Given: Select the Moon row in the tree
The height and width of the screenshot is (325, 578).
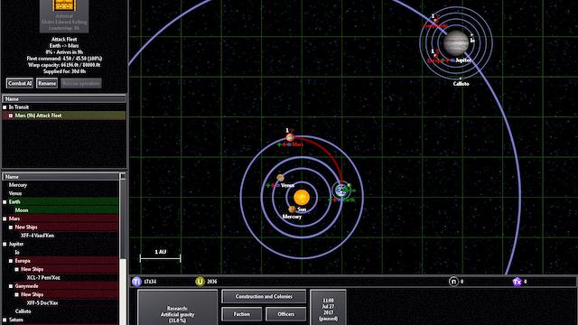Looking at the screenshot, I should 61,210.
